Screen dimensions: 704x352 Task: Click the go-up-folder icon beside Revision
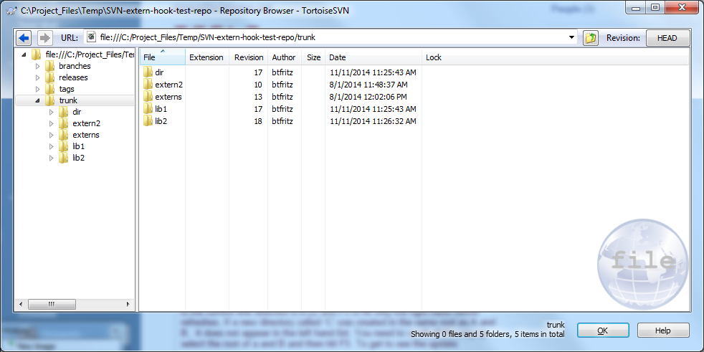[x=591, y=38]
